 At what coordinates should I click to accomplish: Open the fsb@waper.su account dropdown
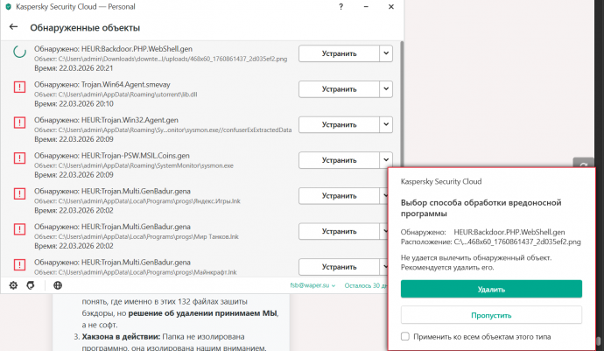(311, 285)
